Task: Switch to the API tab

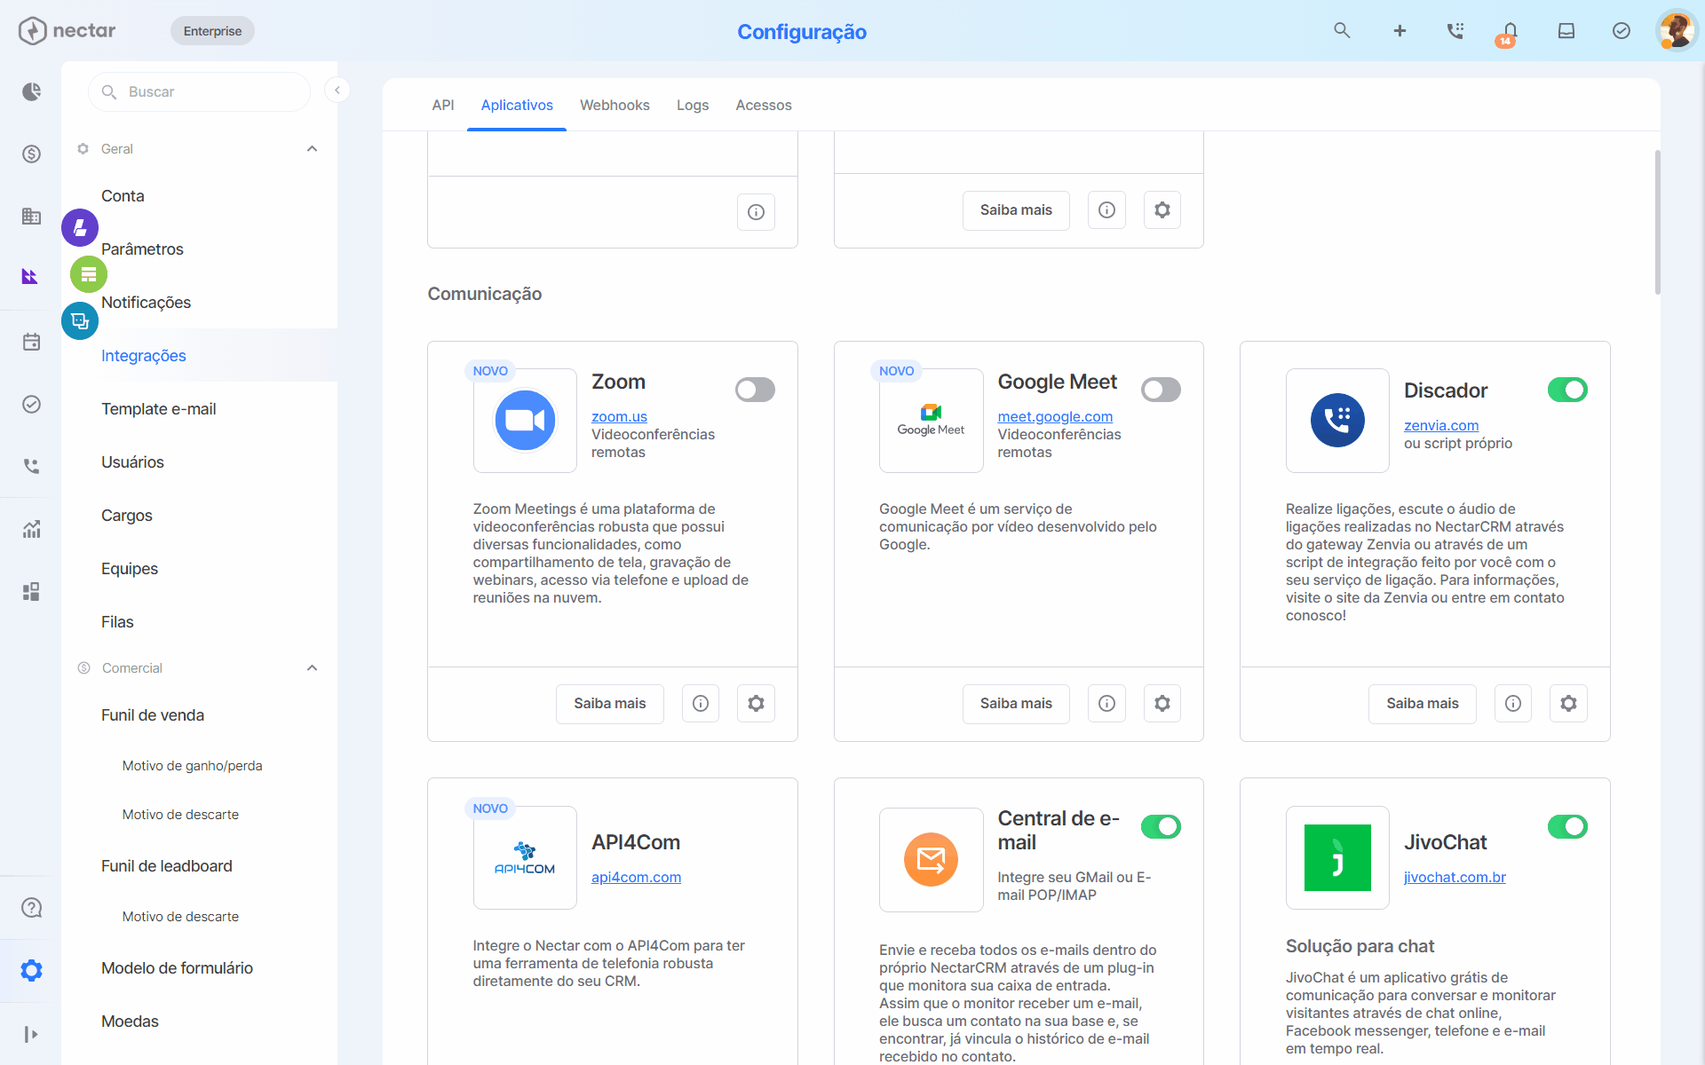Action: click(443, 105)
